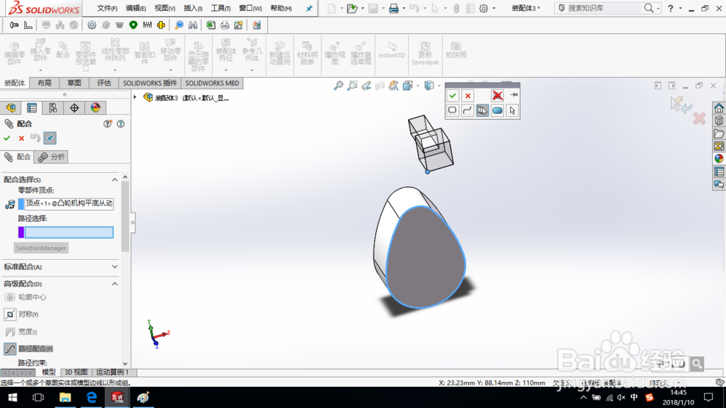
Task: Open PropertyManager tab icon
Action: pos(31,108)
